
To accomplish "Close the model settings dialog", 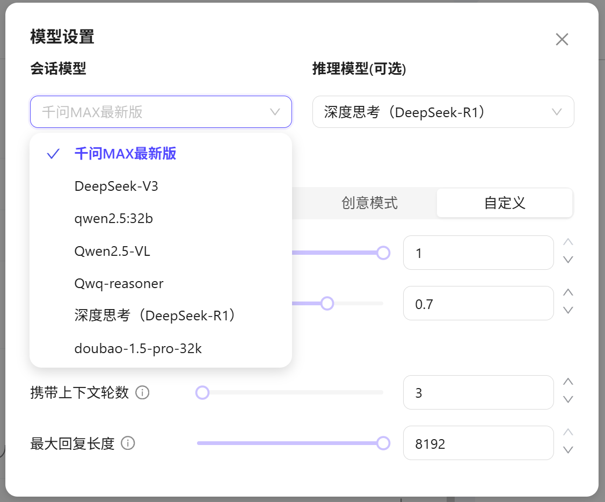I will [x=562, y=39].
